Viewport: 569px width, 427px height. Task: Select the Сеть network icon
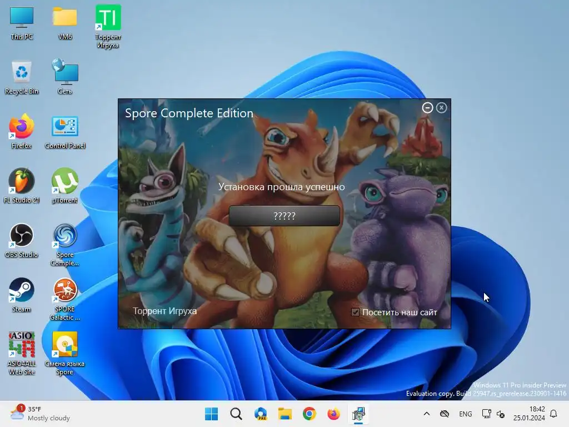[x=65, y=77]
